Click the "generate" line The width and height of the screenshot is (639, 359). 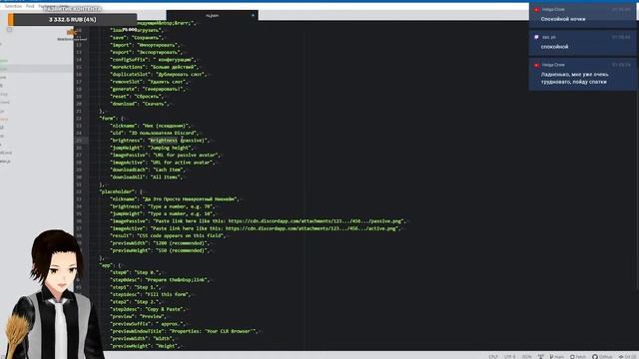[148, 89]
